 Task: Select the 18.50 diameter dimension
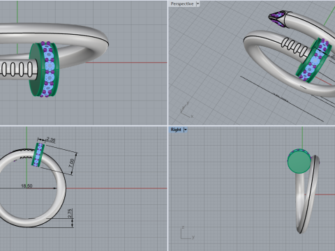click(27, 185)
